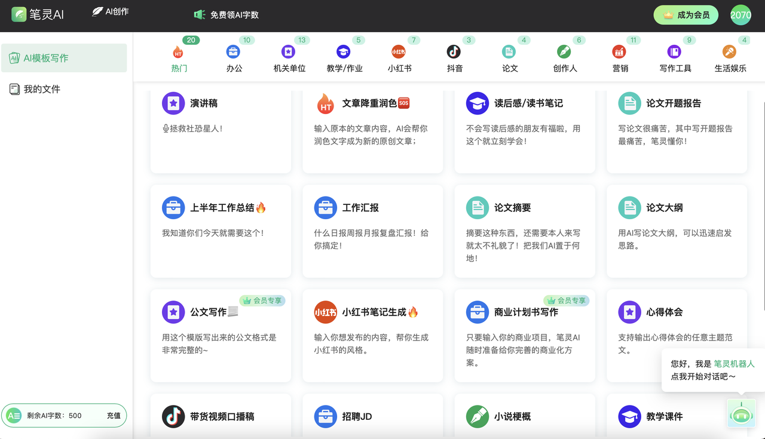Click the megaphone icon beside 免费领AI字数
Screen dimensions: 765x439
coord(200,15)
